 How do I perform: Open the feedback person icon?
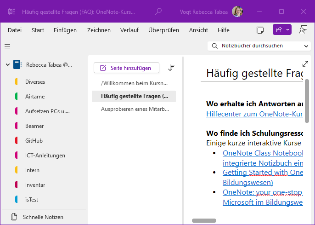303,30
